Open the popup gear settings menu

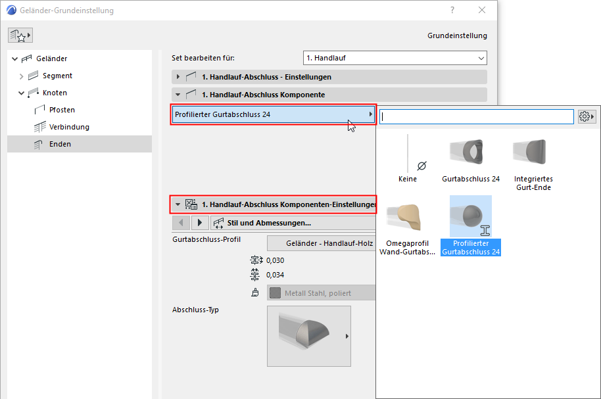point(587,116)
